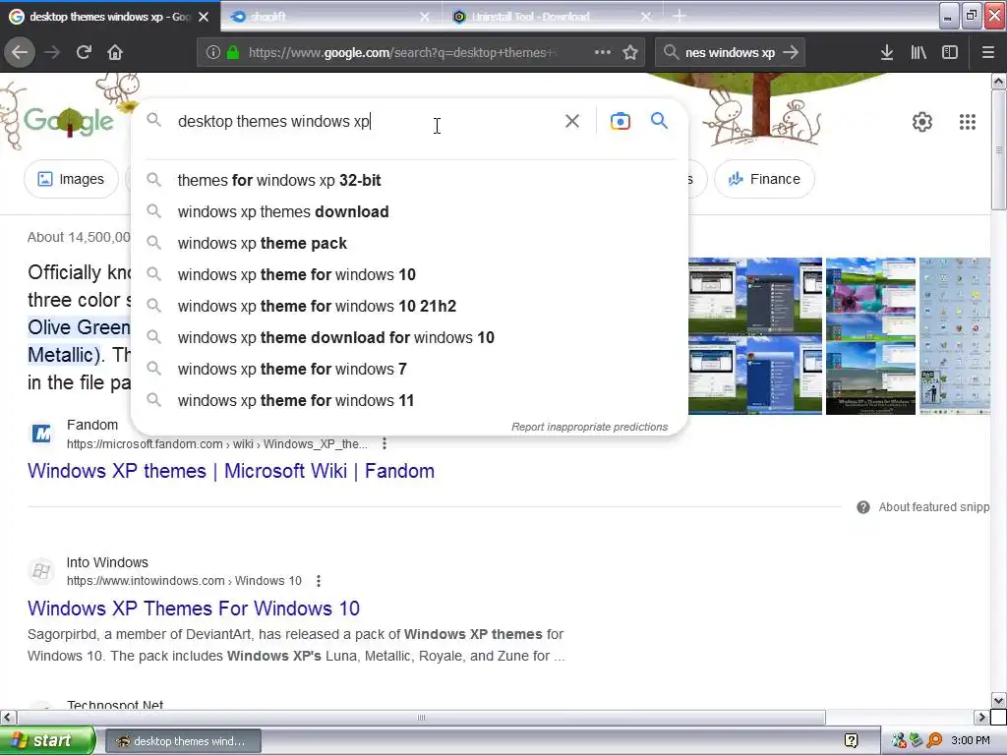Choose suggestion windows xp theme for windows 11
The width and height of the screenshot is (1007, 755).
coord(408,401)
